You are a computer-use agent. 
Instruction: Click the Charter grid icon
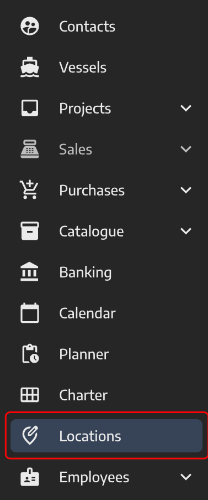[x=30, y=395]
